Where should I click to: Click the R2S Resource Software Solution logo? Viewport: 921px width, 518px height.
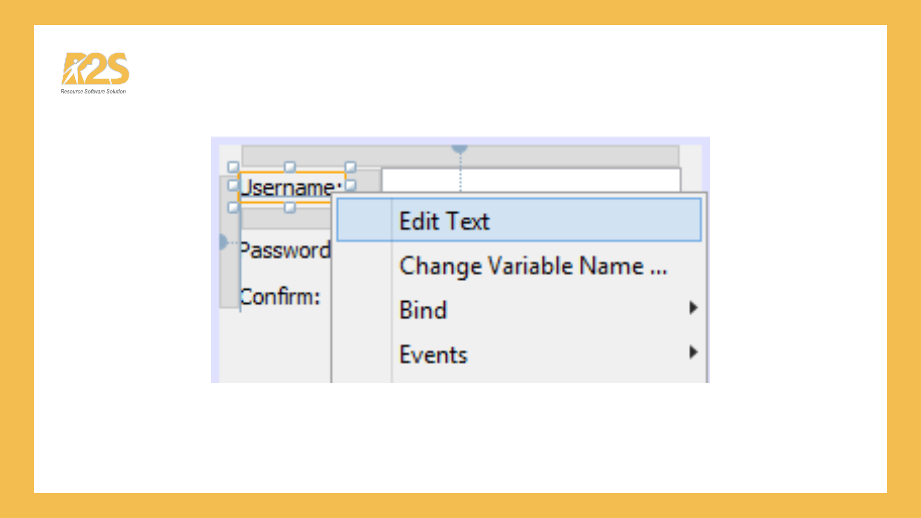click(x=94, y=72)
